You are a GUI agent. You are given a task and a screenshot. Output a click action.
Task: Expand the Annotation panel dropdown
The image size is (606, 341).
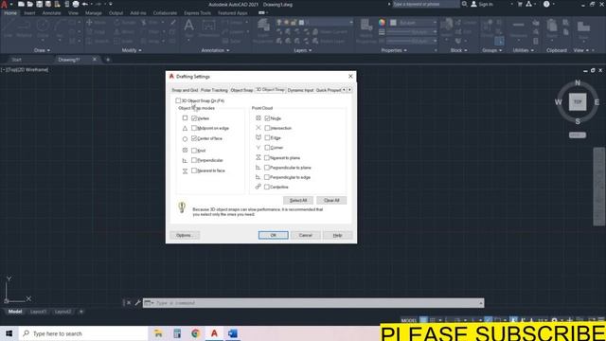(215, 50)
